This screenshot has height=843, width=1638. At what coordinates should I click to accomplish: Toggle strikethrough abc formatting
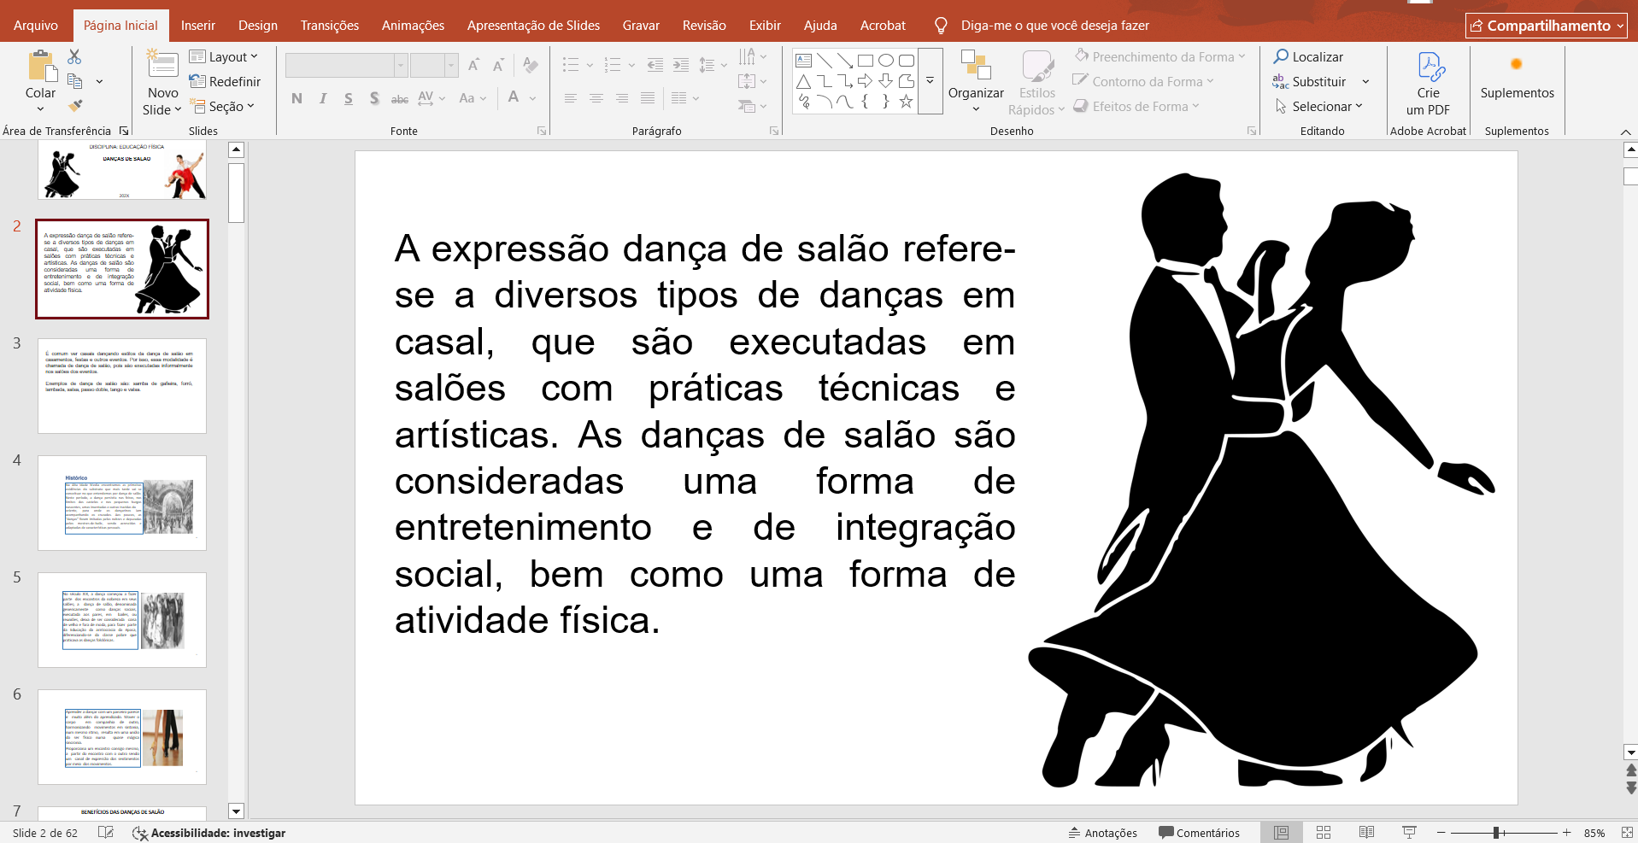pos(400,98)
